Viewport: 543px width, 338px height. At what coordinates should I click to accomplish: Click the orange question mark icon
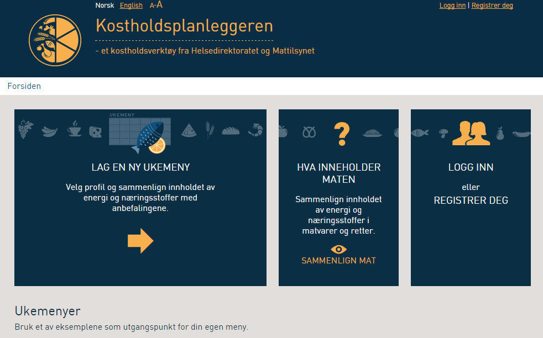[342, 134]
